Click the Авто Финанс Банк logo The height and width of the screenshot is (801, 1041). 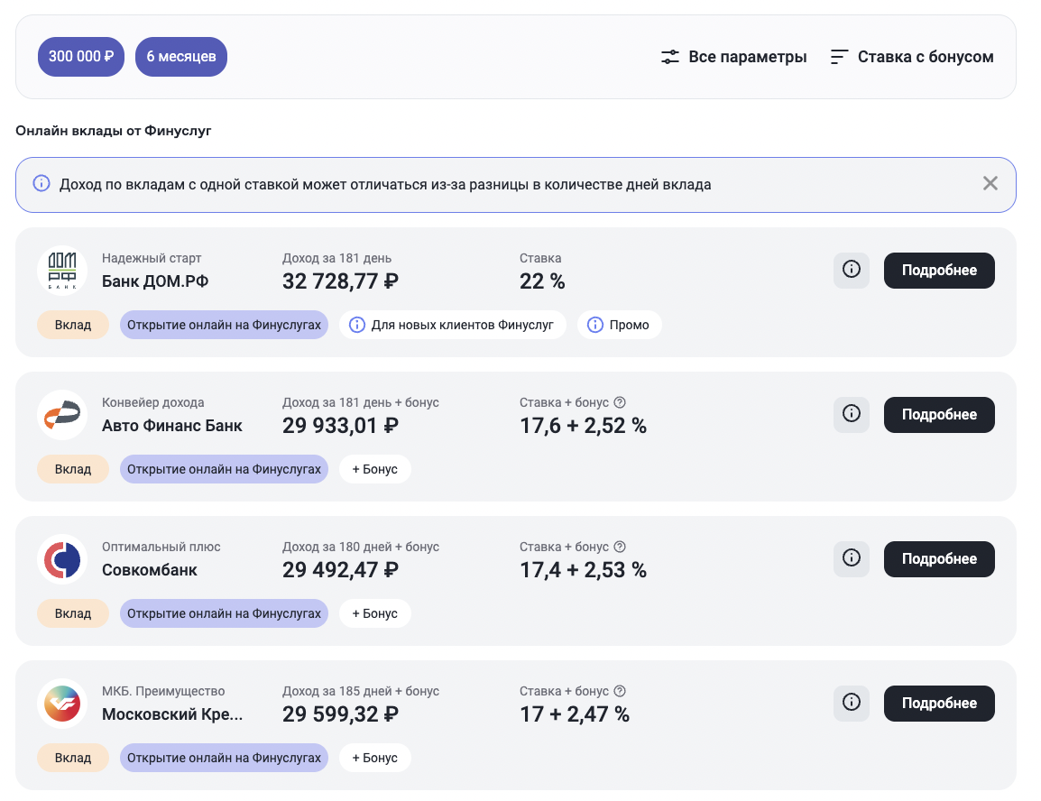tap(62, 415)
